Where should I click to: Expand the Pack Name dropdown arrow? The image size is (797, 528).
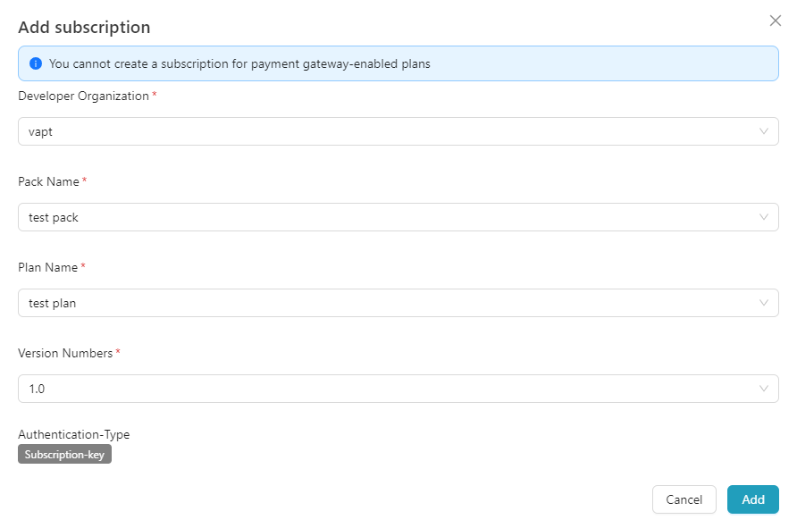[x=763, y=217]
